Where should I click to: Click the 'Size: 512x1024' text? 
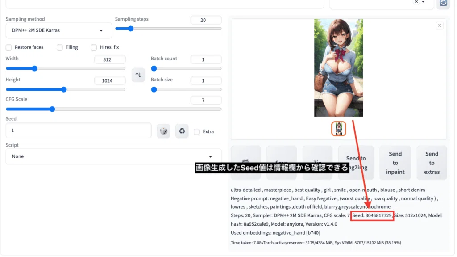(x=410, y=215)
